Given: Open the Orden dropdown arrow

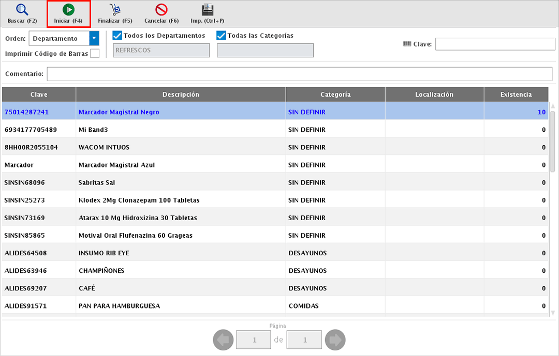Looking at the screenshot, I should point(94,38).
